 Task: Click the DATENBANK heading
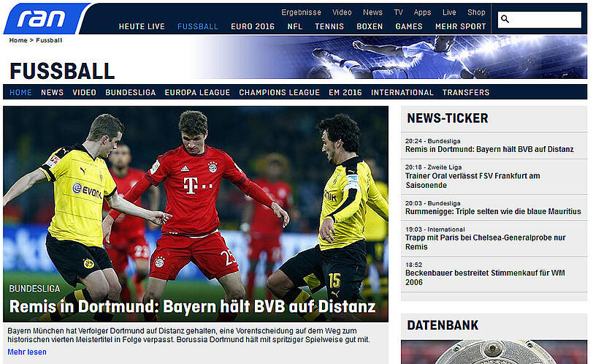coord(443,325)
